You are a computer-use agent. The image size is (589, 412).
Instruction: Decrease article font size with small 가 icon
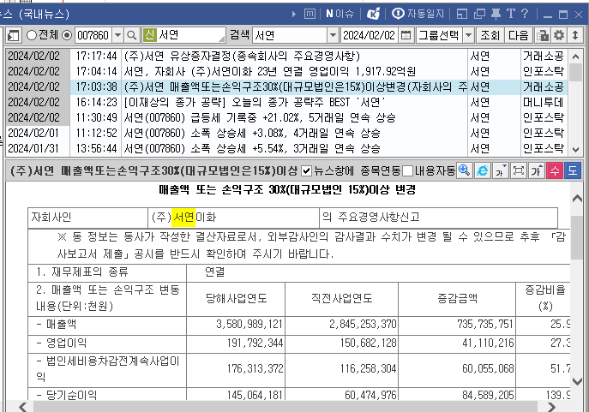click(501, 170)
